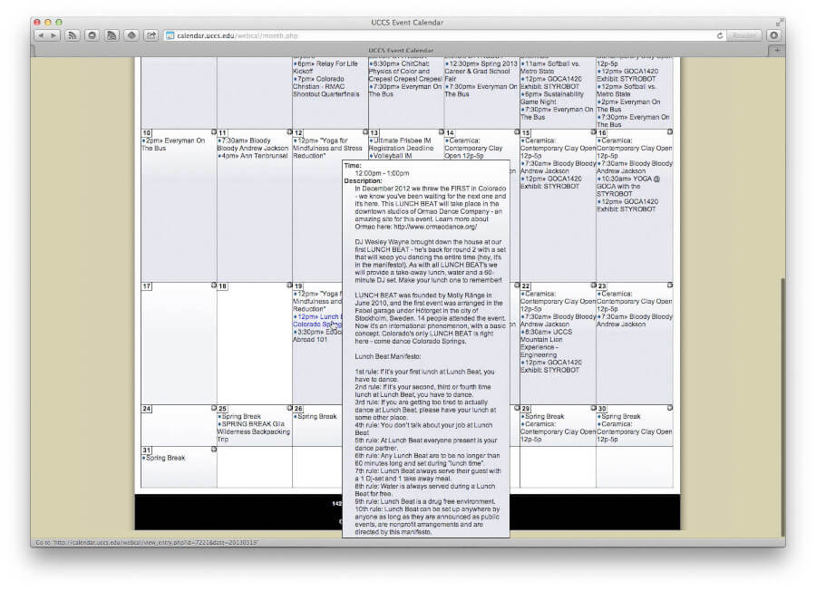
Task: Open the Safari downloads button
Action: (774, 36)
